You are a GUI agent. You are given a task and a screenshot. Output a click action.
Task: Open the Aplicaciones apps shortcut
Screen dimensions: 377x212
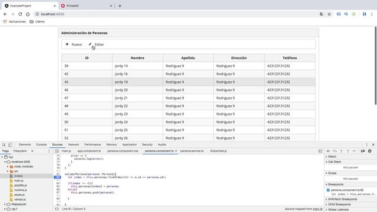(x=15, y=22)
